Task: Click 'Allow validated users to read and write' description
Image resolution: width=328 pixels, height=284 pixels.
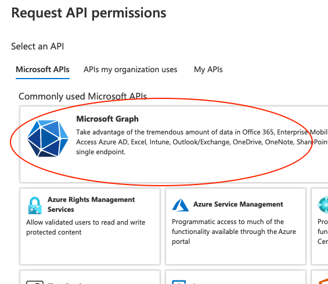Action: tap(85, 227)
